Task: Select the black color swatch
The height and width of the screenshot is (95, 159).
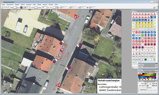Action: [143, 74]
